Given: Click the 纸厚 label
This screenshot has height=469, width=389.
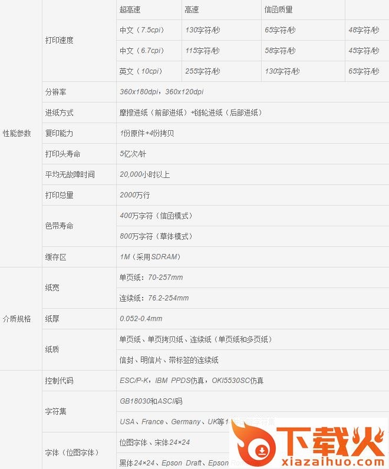Looking at the screenshot, I should pos(52,319).
